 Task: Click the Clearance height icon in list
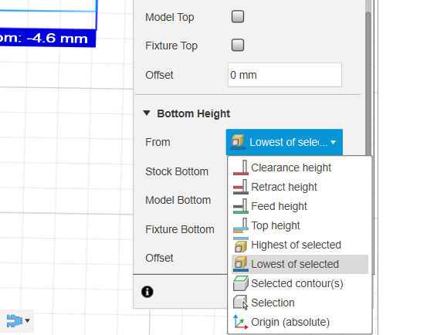pos(241,167)
